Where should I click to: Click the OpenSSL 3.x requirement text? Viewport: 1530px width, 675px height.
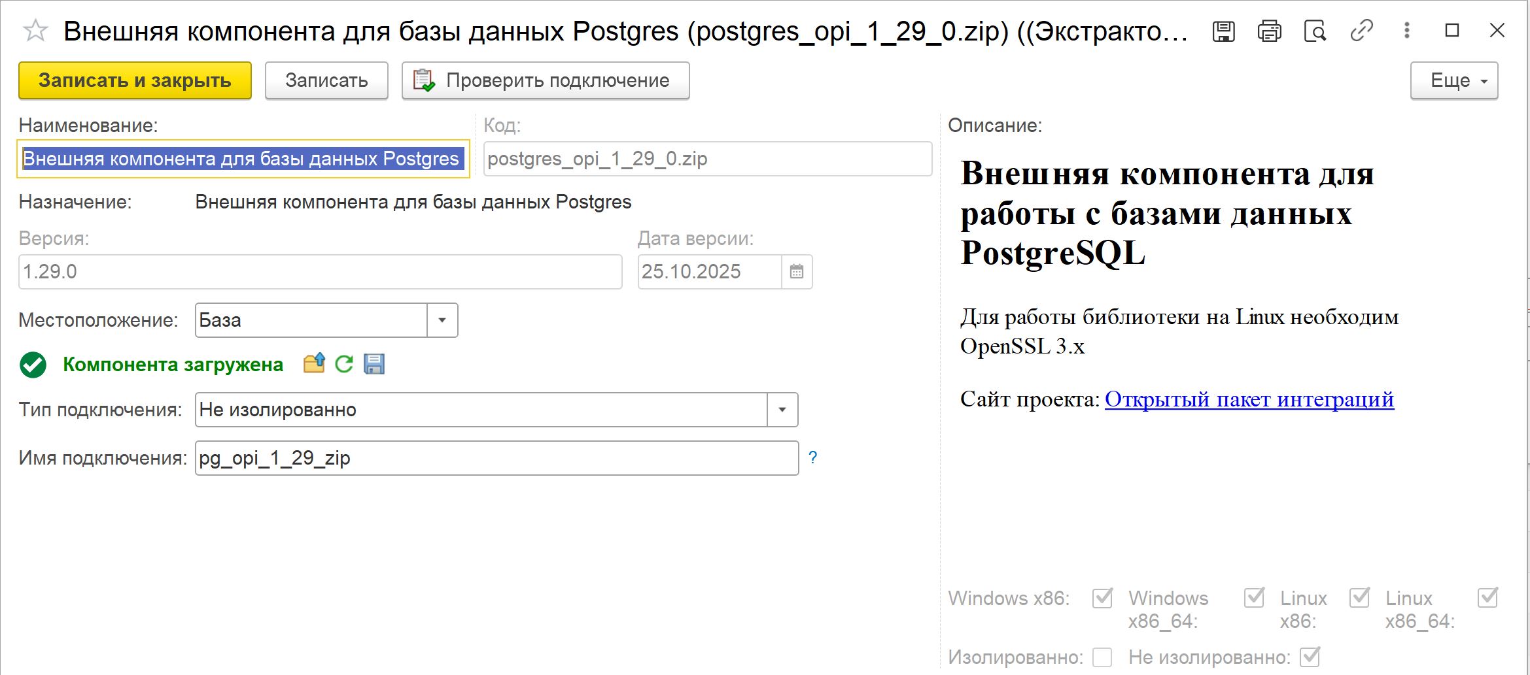(1179, 331)
